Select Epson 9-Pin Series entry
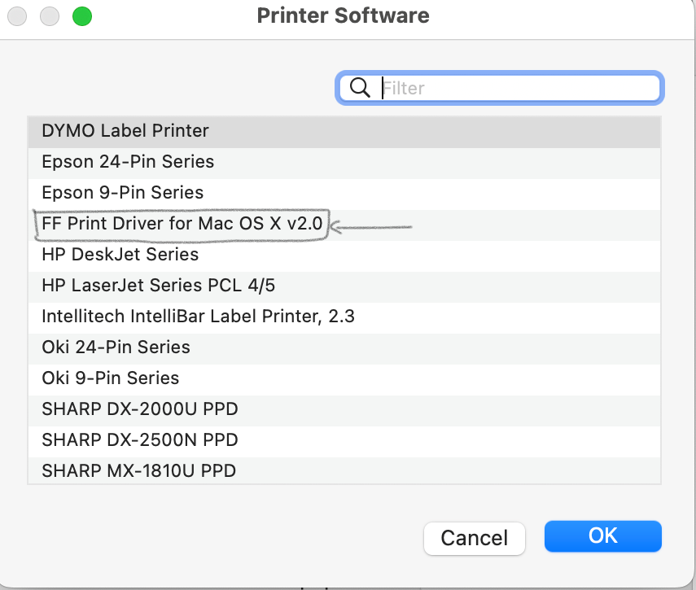Viewport: 696px width, 590px height. [123, 192]
